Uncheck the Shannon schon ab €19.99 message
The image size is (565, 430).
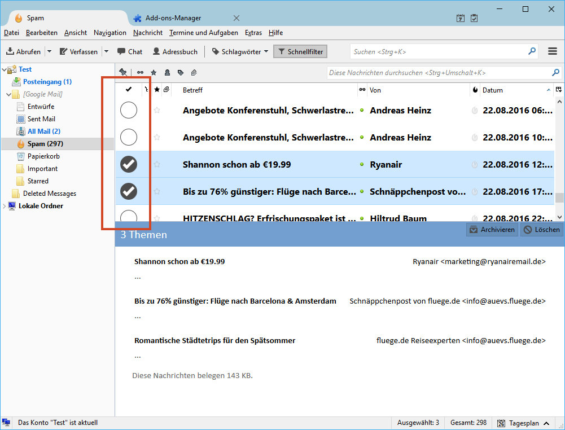[x=129, y=165]
